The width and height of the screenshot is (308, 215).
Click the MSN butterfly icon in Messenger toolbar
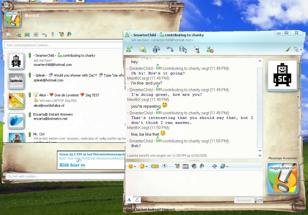point(61,34)
